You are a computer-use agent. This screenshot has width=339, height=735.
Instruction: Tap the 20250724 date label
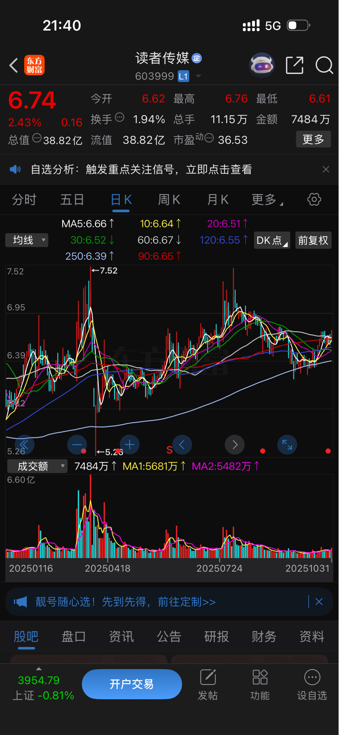click(x=220, y=569)
